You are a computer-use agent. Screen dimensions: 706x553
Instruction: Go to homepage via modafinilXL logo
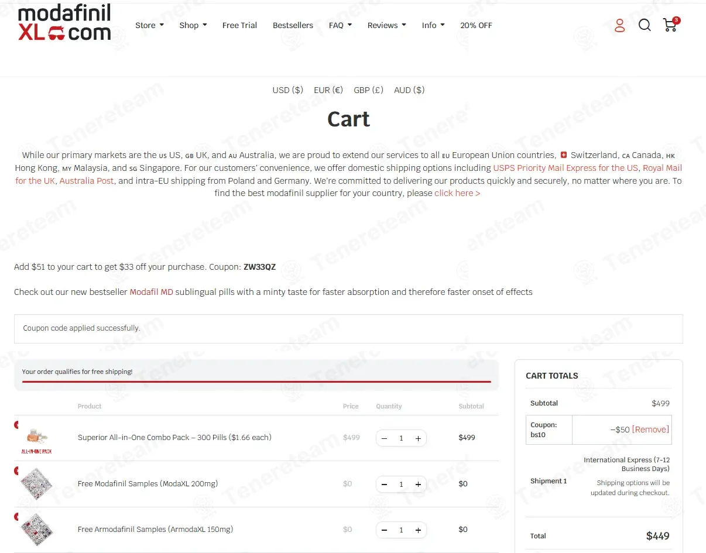coord(64,23)
